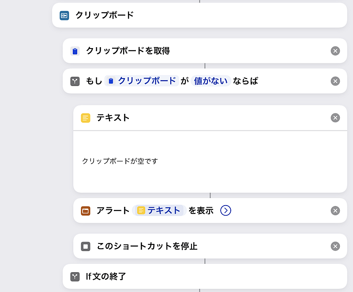Expand the アラート action options chevron

[x=225, y=211]
